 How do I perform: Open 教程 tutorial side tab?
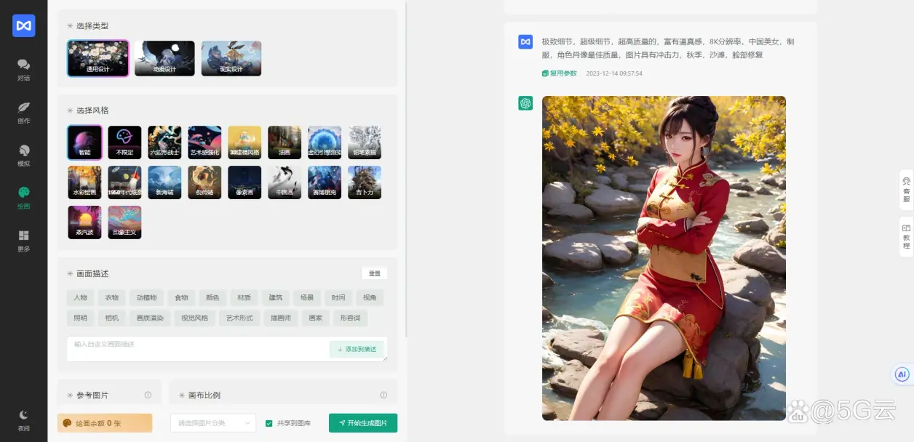click(906, 236)
